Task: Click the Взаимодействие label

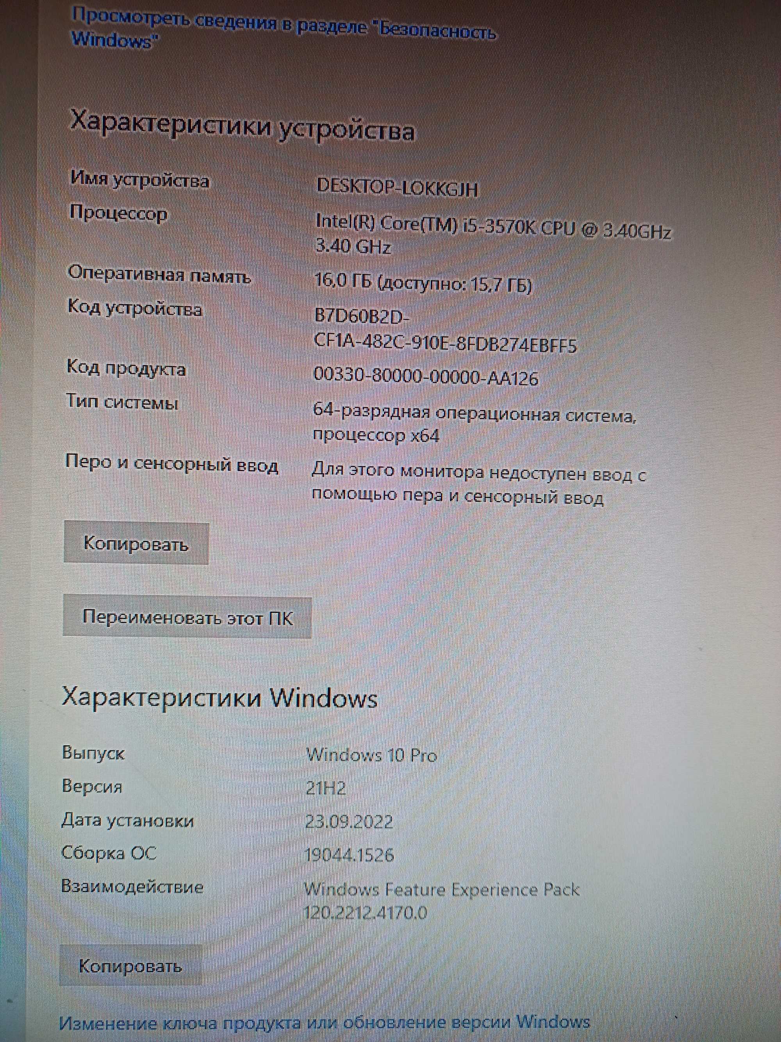Action: pos(132,888)
